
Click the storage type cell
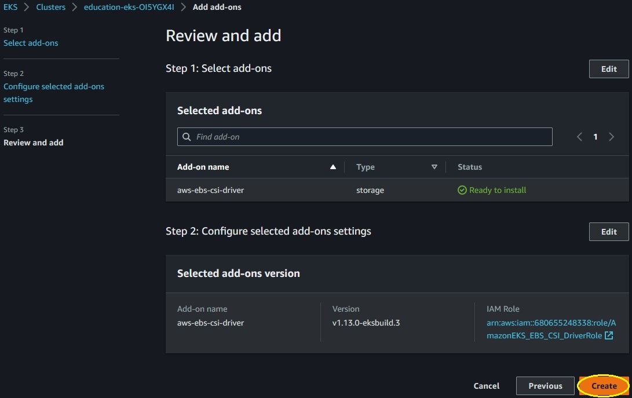click(370, 191)
